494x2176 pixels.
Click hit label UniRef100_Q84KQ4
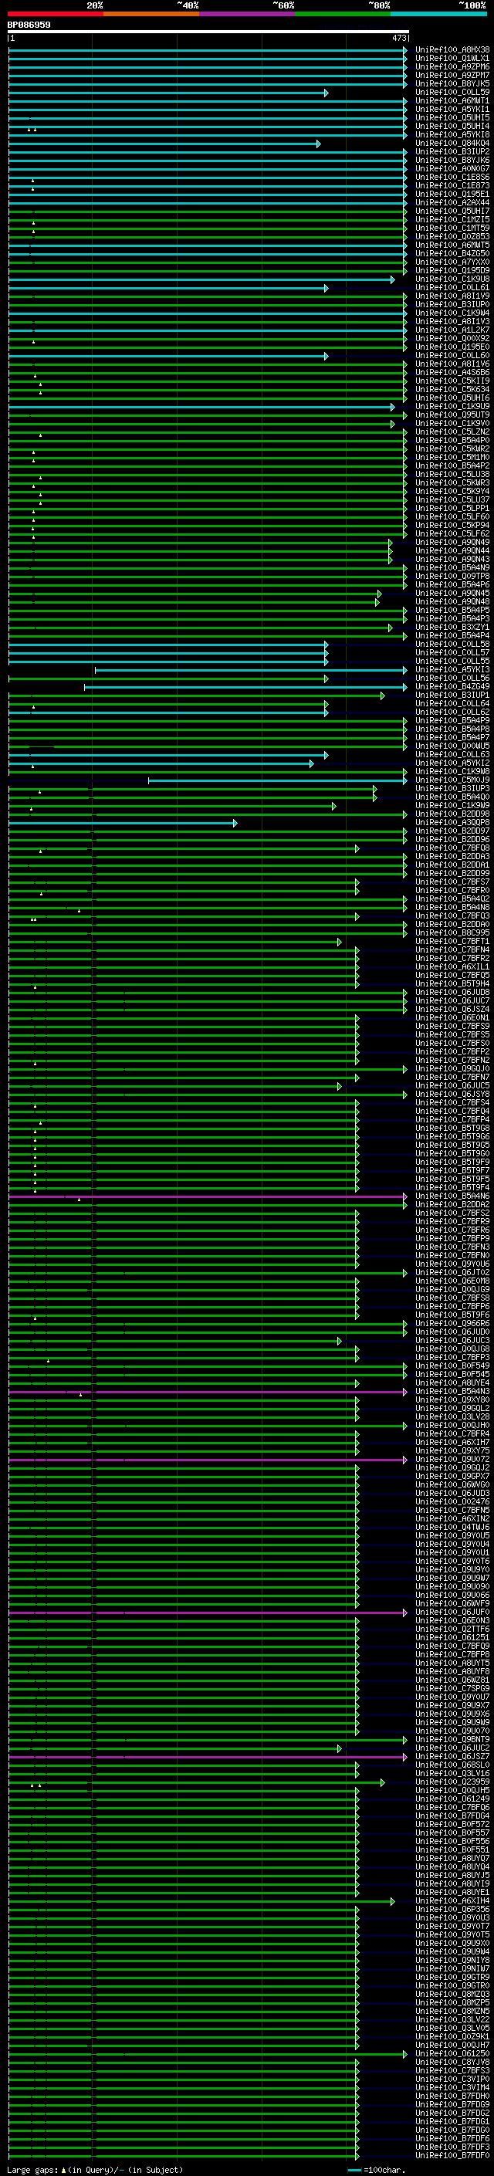tap(452, 144)
